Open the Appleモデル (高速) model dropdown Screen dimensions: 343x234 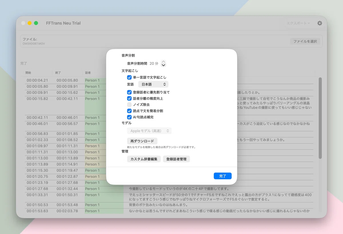[149, 131]
